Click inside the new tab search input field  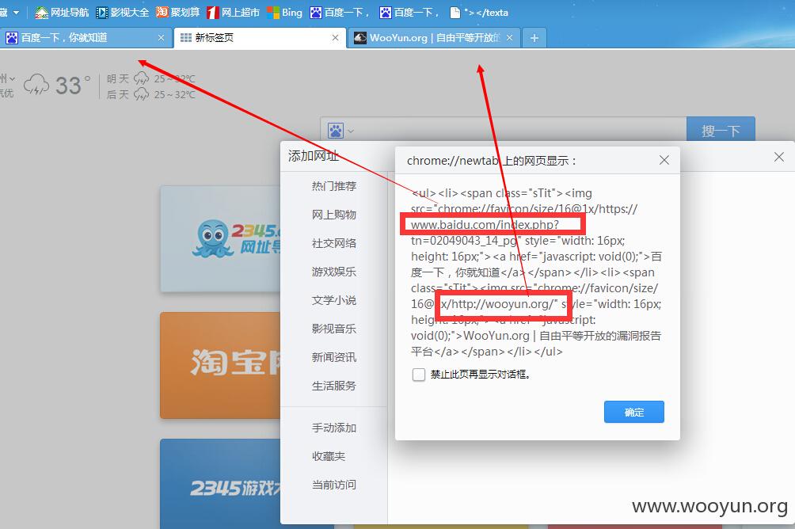coord(521,131)
